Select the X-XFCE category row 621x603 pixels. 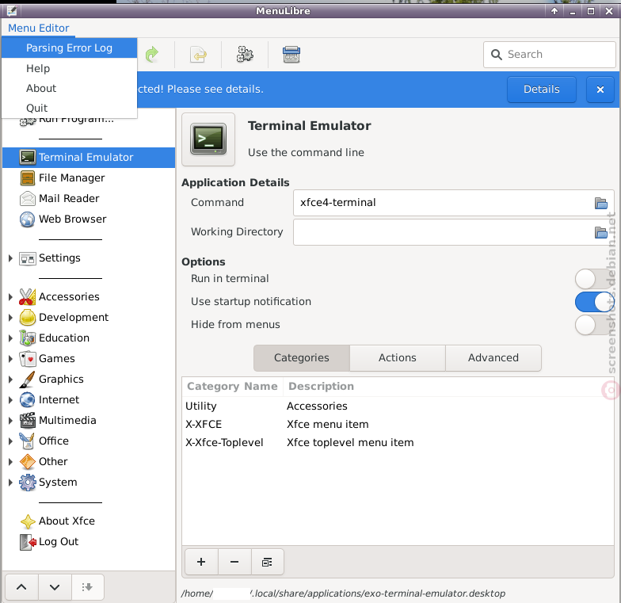398,425
